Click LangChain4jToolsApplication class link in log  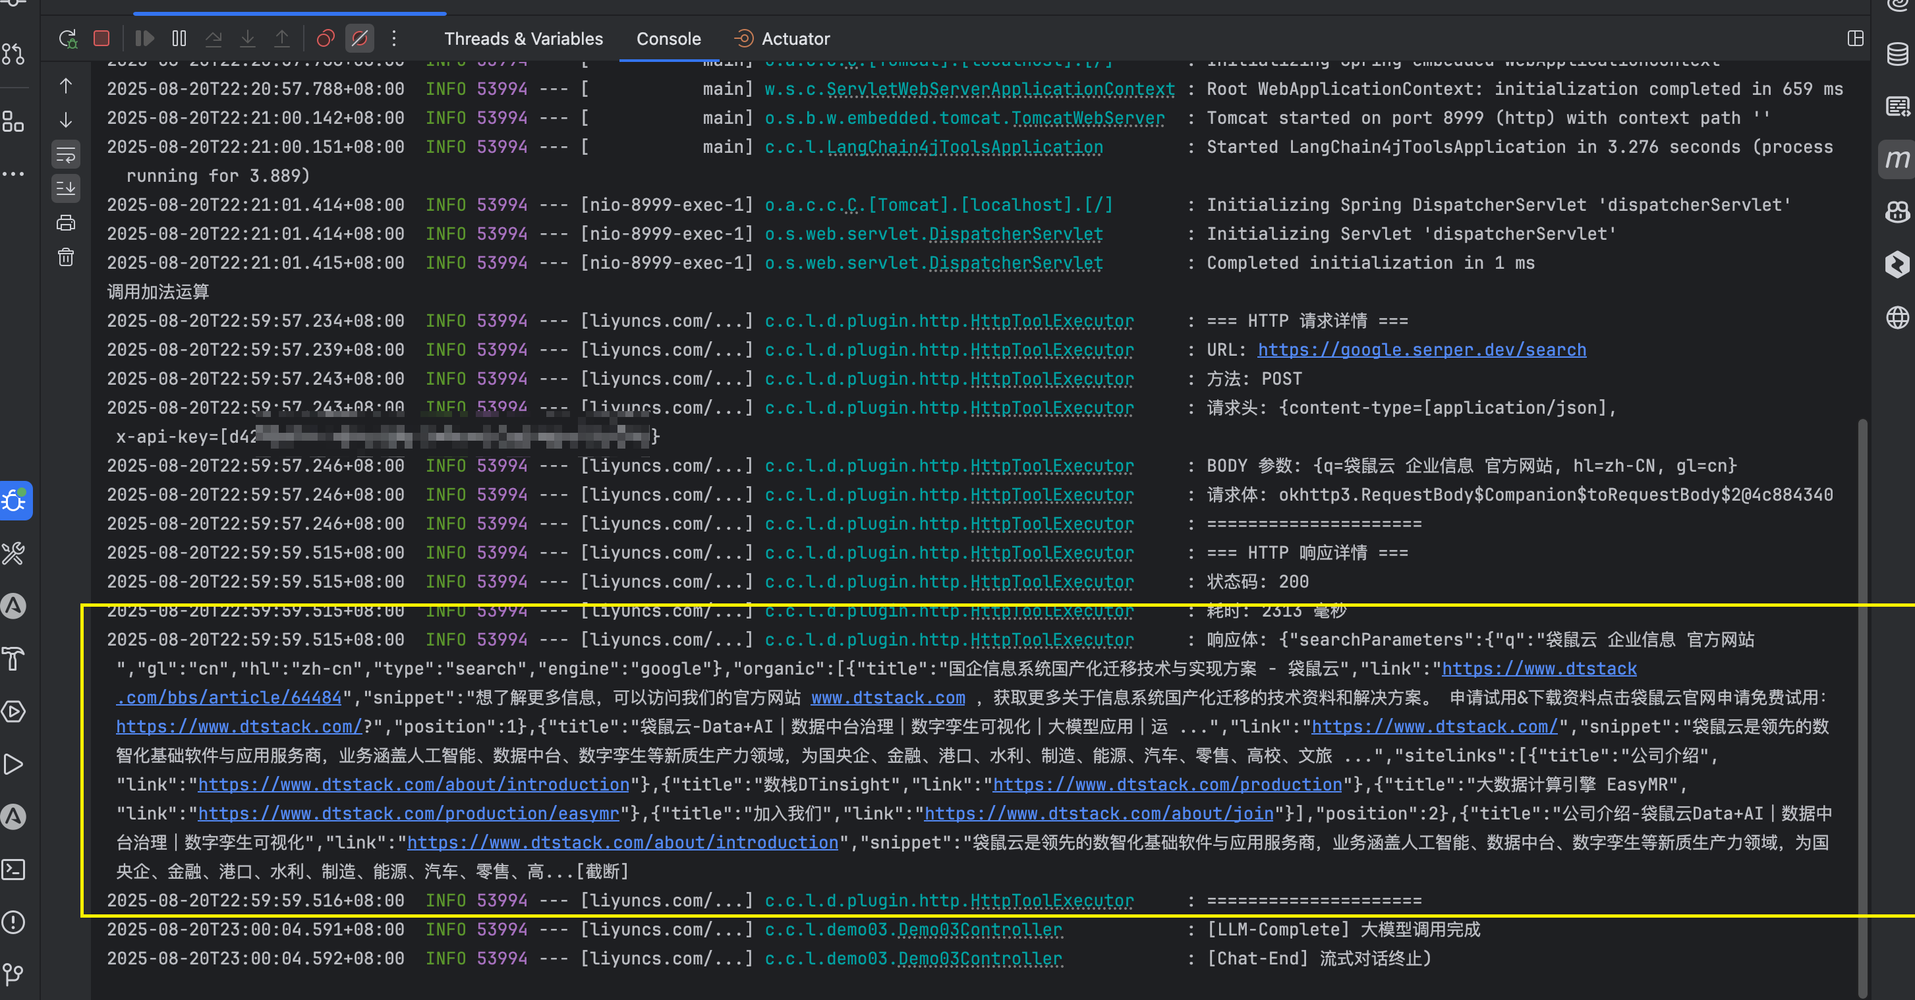pos(964,147)
